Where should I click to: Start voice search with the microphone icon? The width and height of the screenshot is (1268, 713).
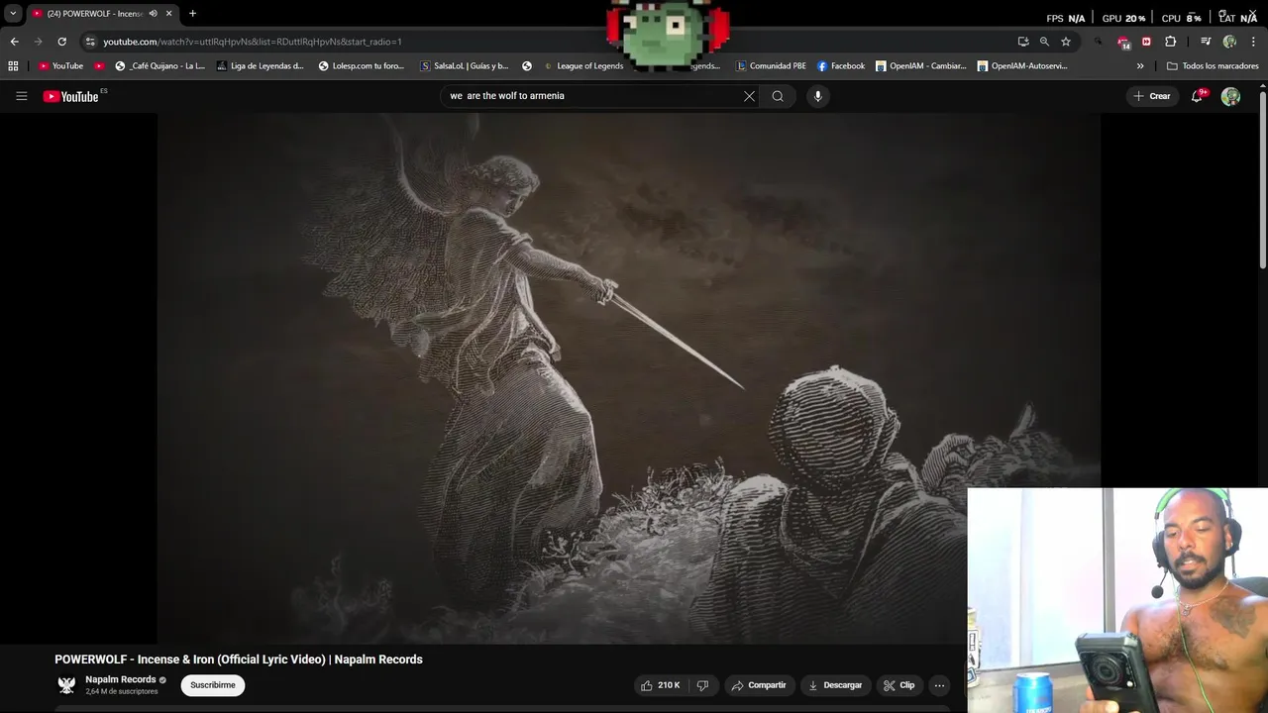coord(817,96)
